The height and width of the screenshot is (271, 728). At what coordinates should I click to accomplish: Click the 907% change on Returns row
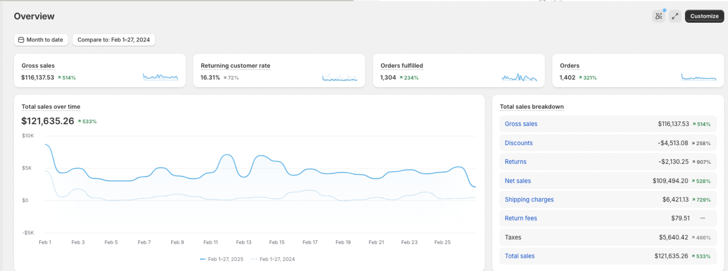(x=701, y=162)
